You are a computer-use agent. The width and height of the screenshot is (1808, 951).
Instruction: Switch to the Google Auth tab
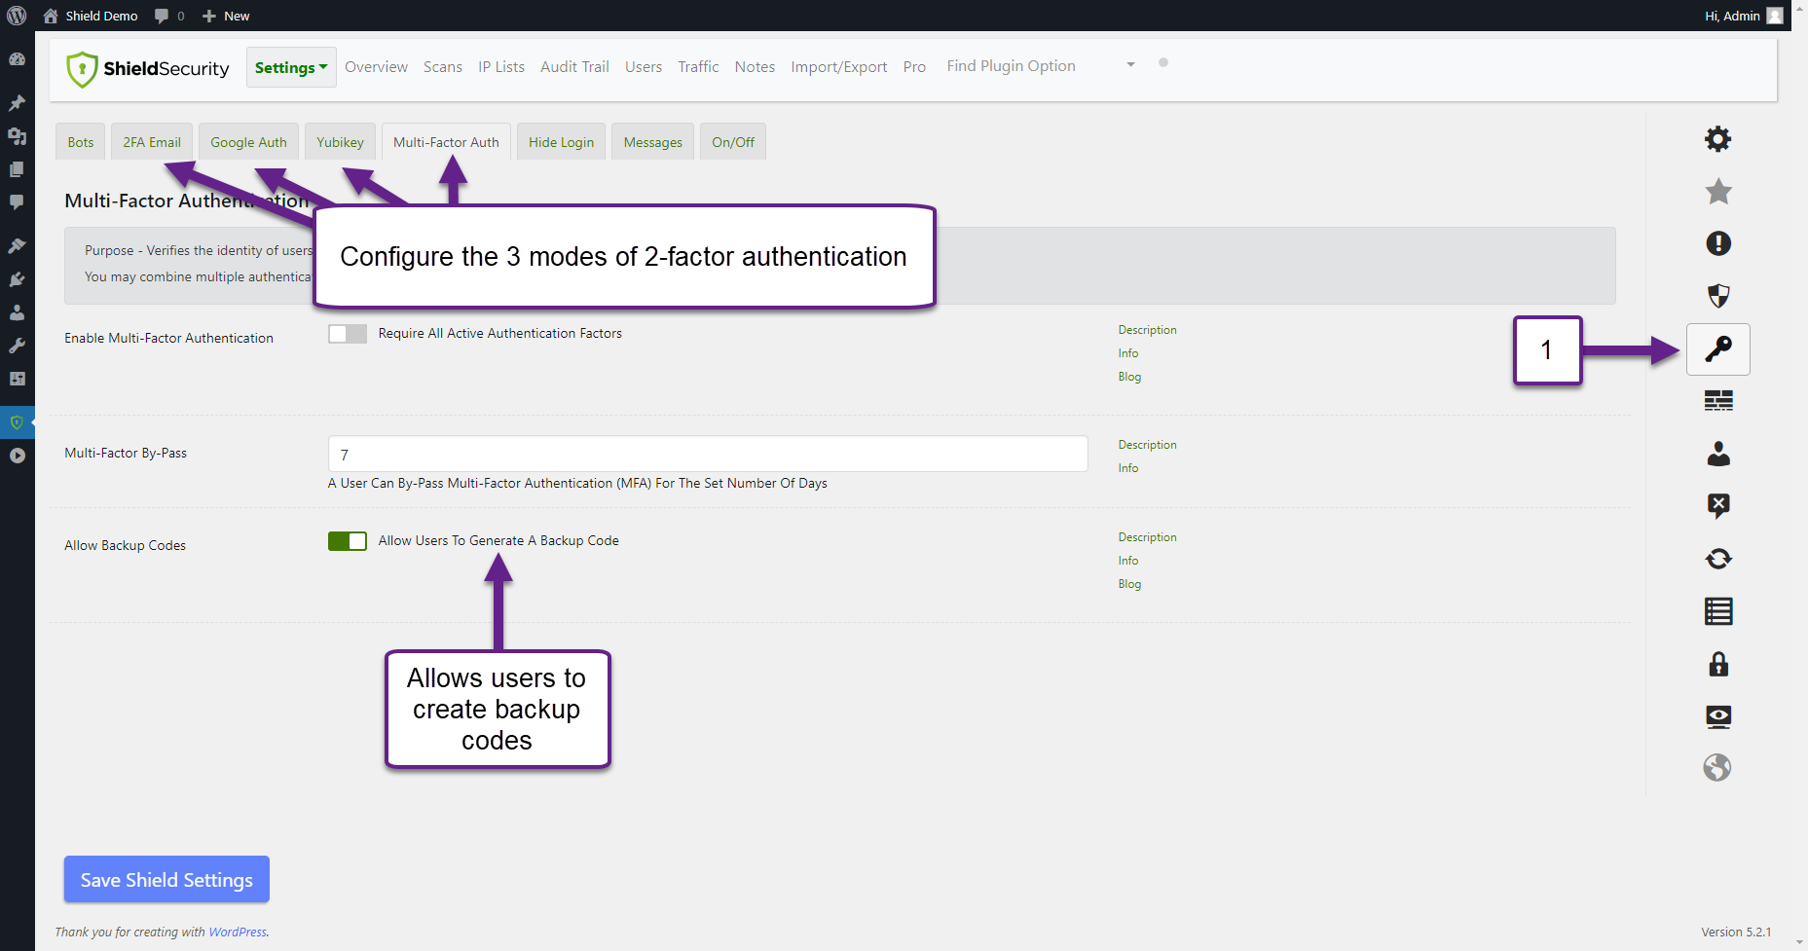coord(248,141)
